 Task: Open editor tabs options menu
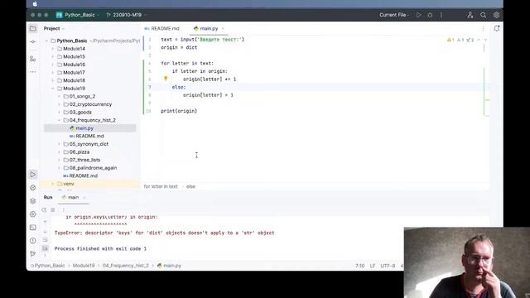(x=483, y=29)
